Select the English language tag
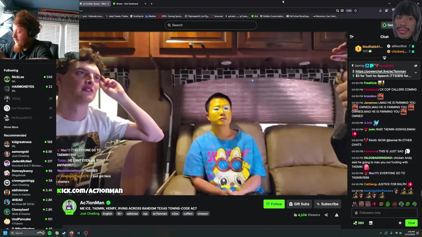The image size is (422, 237). [x=107, y=214]
